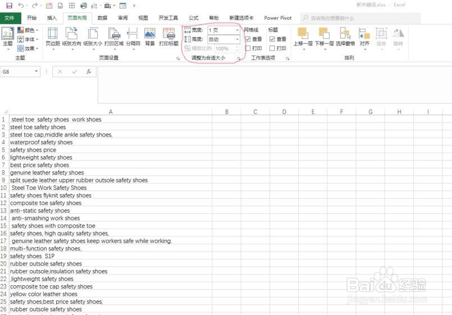Open theme Colors (颜色) menu
Viewport: 452px width, 315px height.
tap(28, 30)
